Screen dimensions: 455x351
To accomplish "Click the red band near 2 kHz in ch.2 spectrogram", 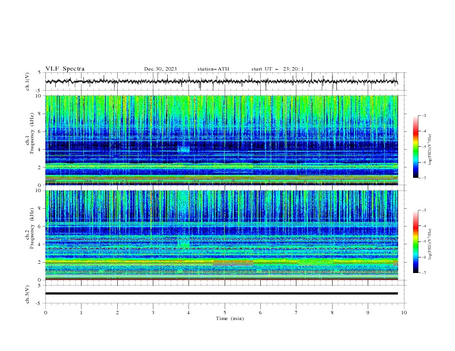I will [233, 262].
